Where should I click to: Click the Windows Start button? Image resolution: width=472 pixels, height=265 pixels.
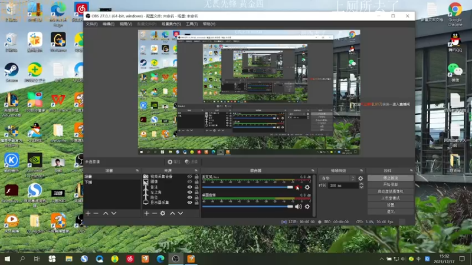coord(7,259)
